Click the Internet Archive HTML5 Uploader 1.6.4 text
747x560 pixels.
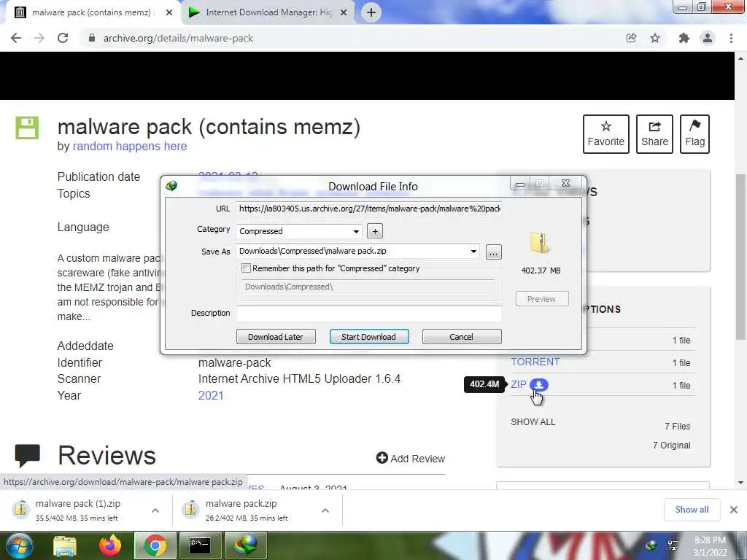[x=299, y=378]
